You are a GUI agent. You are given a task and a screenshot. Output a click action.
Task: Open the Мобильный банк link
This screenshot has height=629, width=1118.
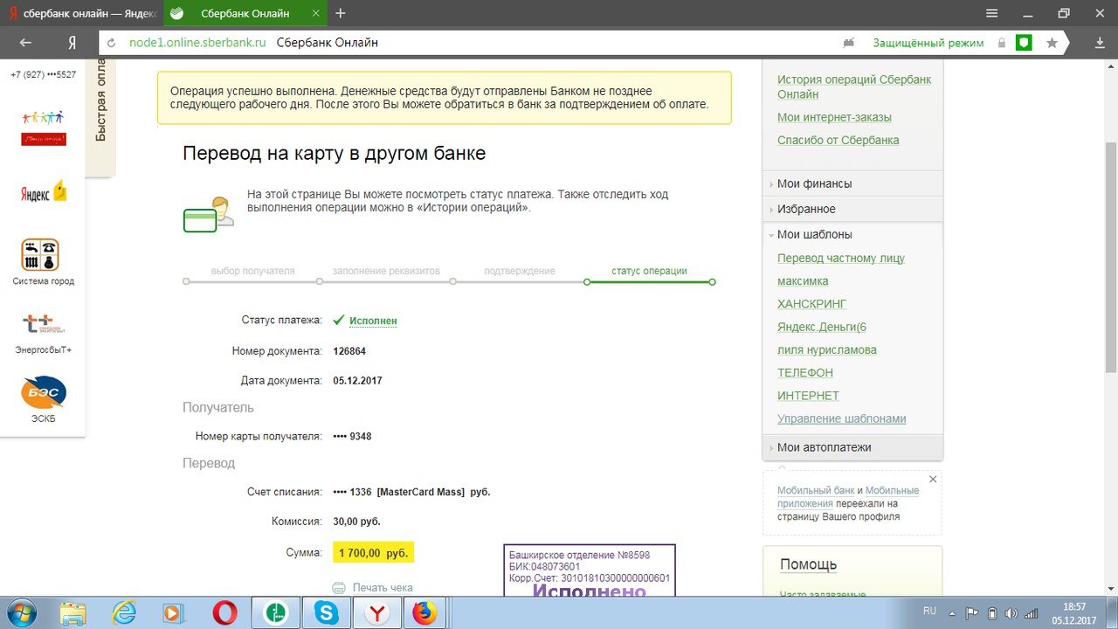[816, 490]
